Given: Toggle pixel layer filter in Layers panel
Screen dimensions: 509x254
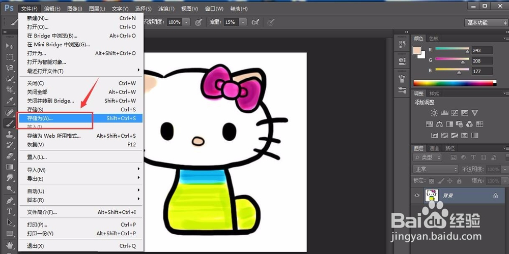Looking at the screenshot, I should click(x=454, y=157).
